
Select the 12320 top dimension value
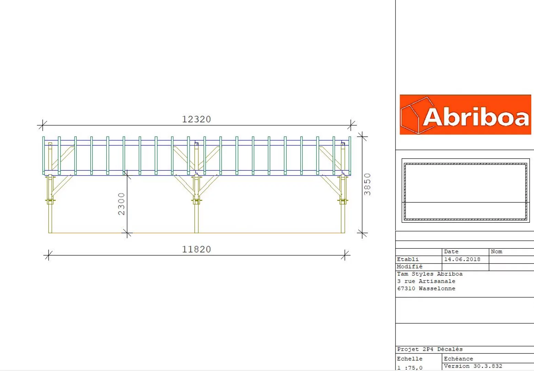point(196,119)
